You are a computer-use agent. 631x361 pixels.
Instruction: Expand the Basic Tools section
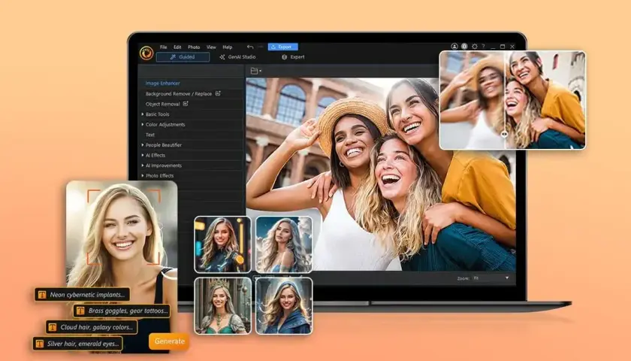[155, 114]
